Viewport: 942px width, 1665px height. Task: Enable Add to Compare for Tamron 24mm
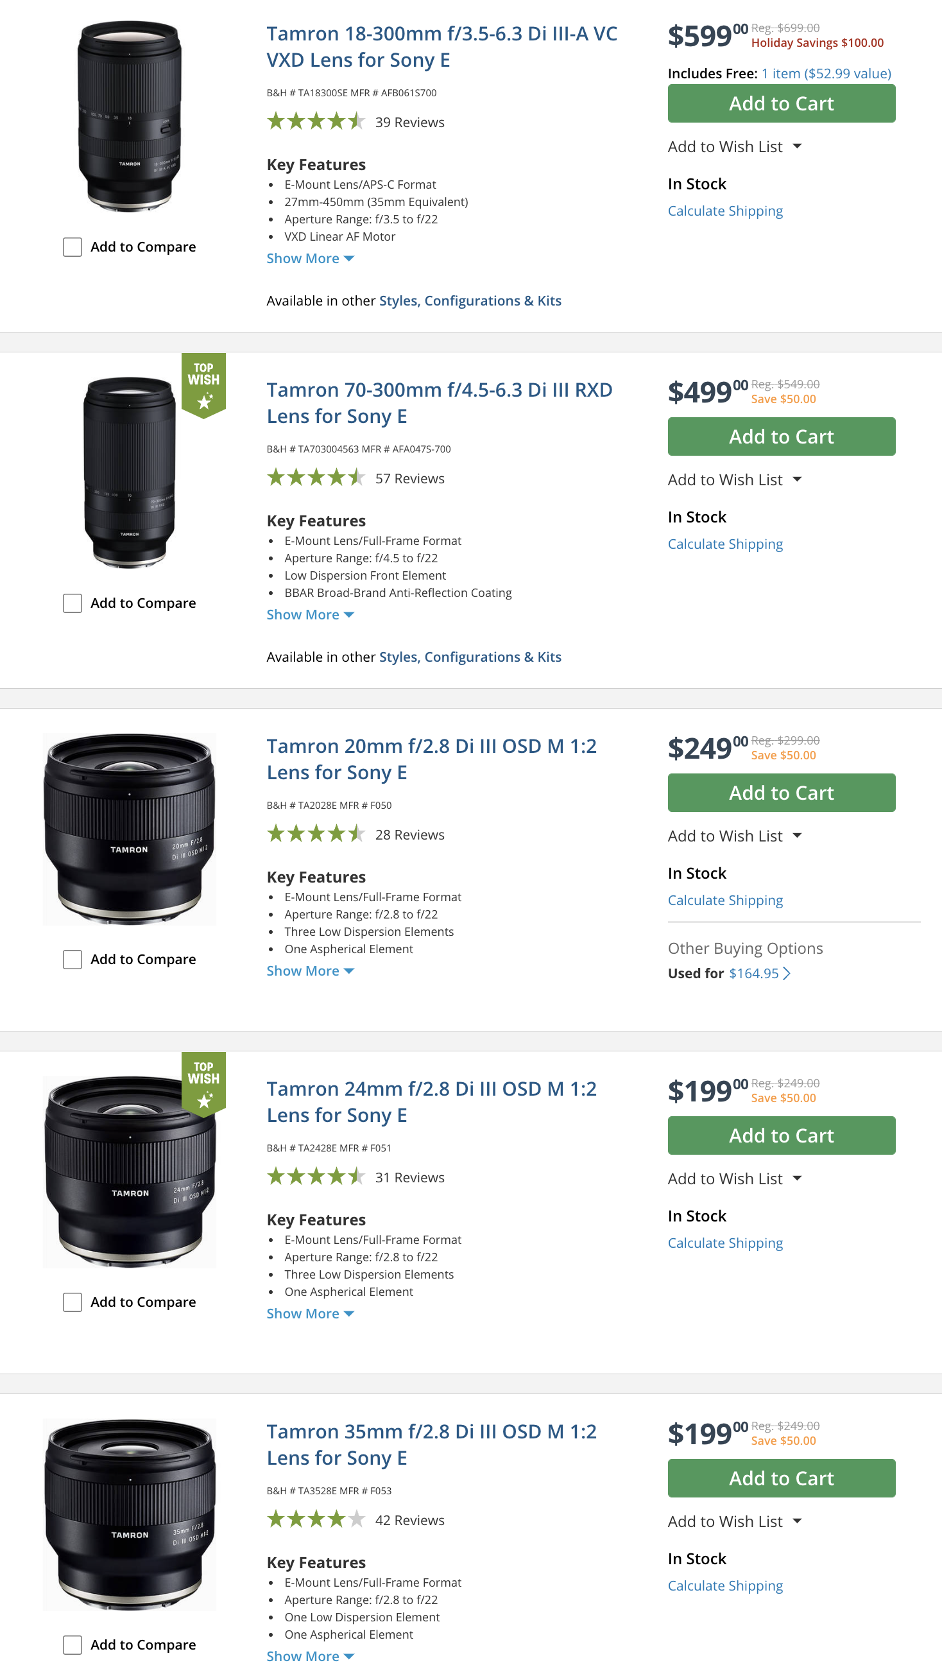pos(73,1301)
